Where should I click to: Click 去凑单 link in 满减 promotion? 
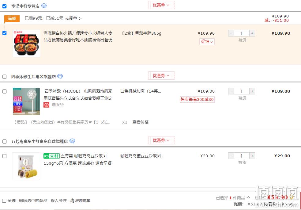[x=73, y=18]
